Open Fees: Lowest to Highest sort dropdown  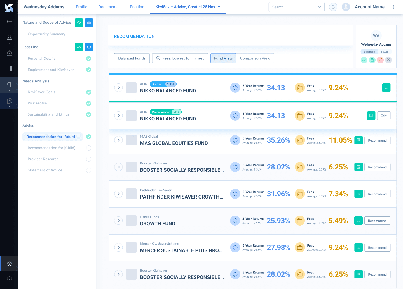pos(180,58)
